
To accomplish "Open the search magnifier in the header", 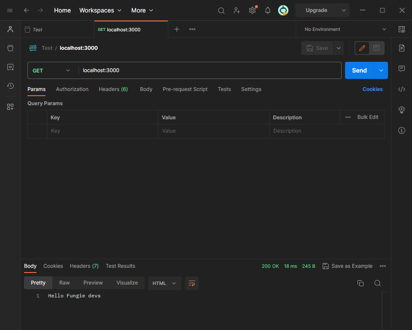I will click(221, 10).
